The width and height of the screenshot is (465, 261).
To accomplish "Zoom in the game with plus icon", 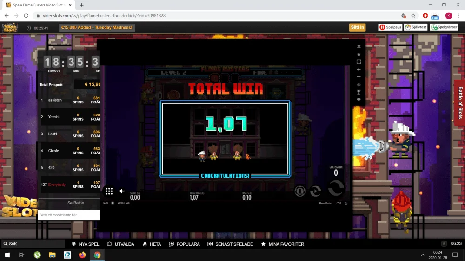I will (x=359, y=70).
